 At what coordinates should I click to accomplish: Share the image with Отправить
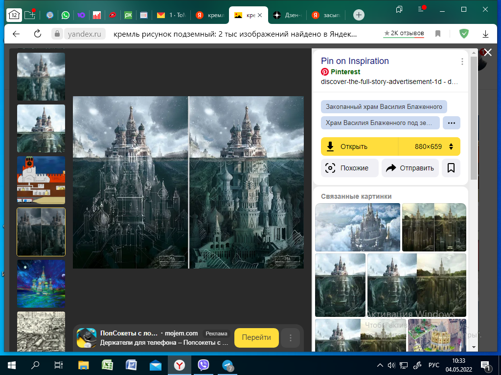coord(410,168)
